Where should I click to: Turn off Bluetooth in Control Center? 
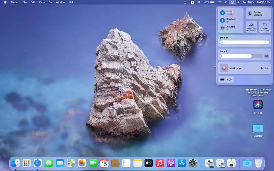pos(222,20)
